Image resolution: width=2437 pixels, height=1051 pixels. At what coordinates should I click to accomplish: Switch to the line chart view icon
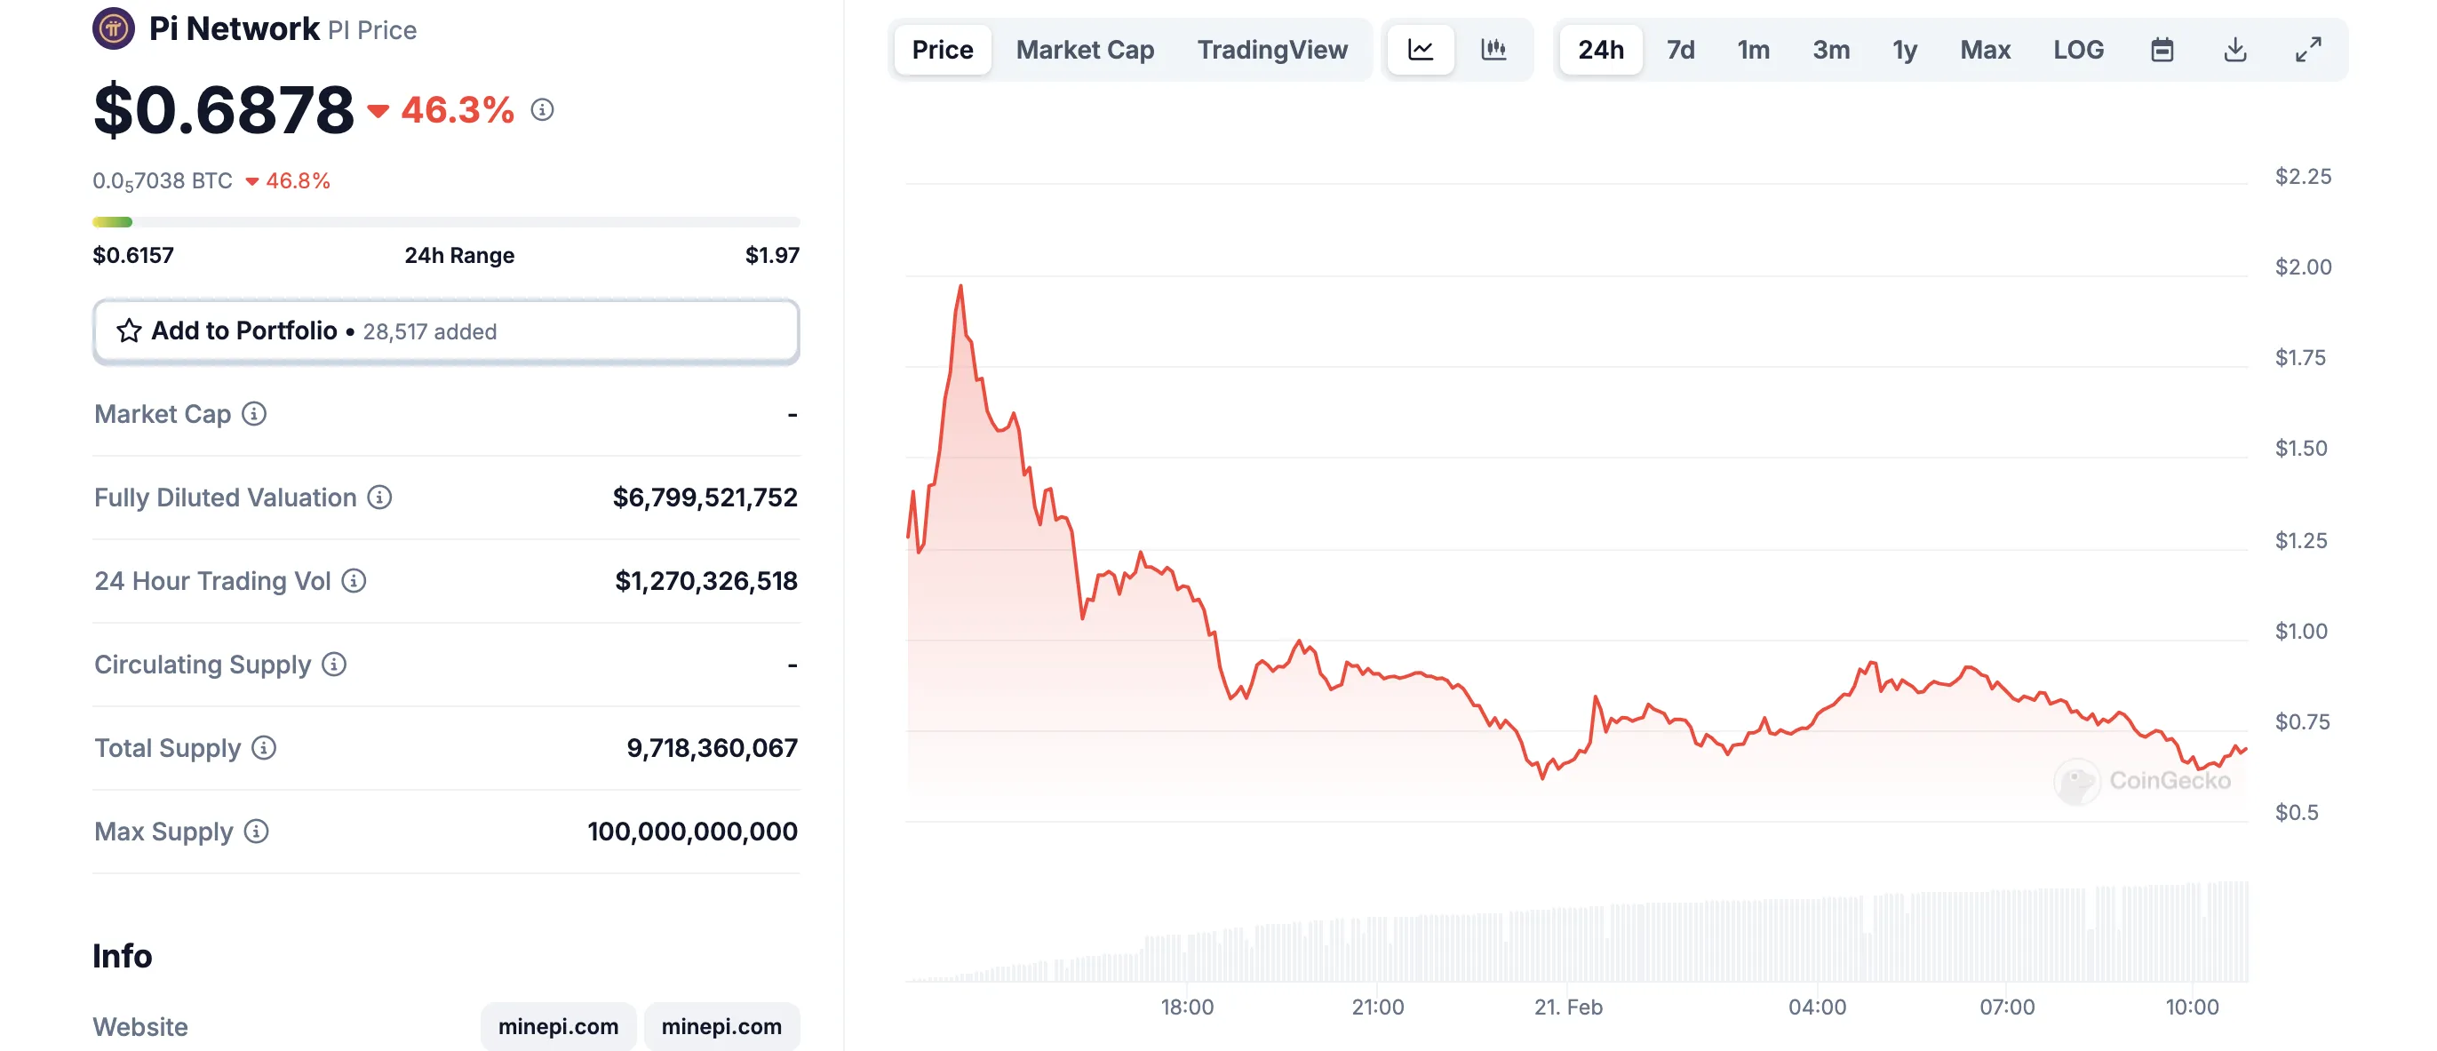1420,49
